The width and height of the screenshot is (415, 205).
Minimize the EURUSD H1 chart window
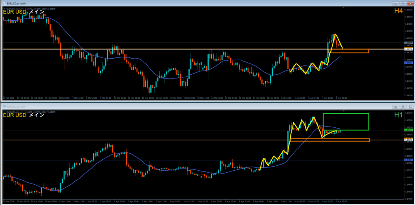395,106
